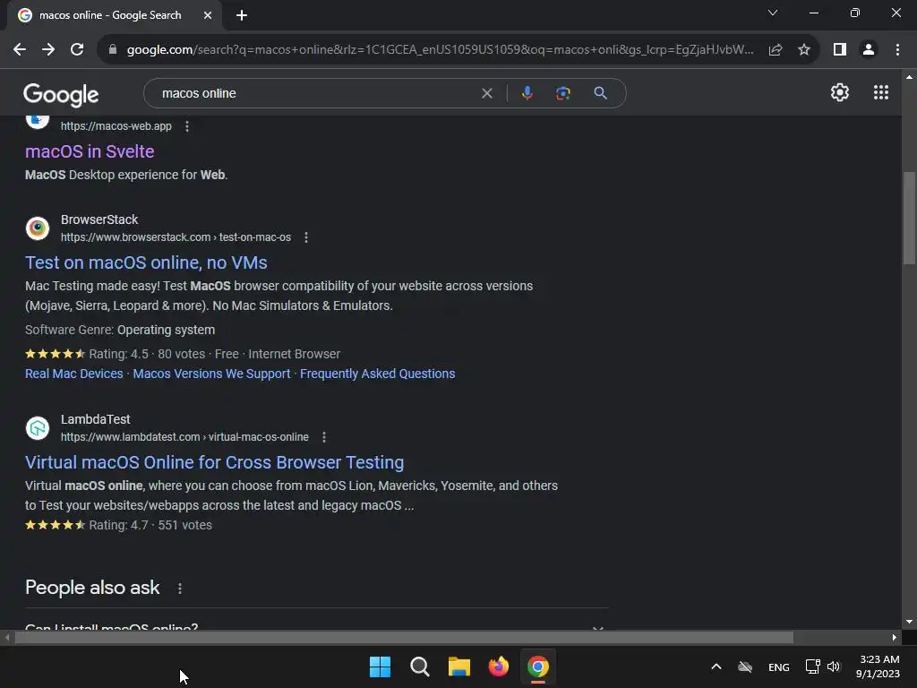
Task: Click the horizontal scrollbar thumb
Action: (404, 638)
